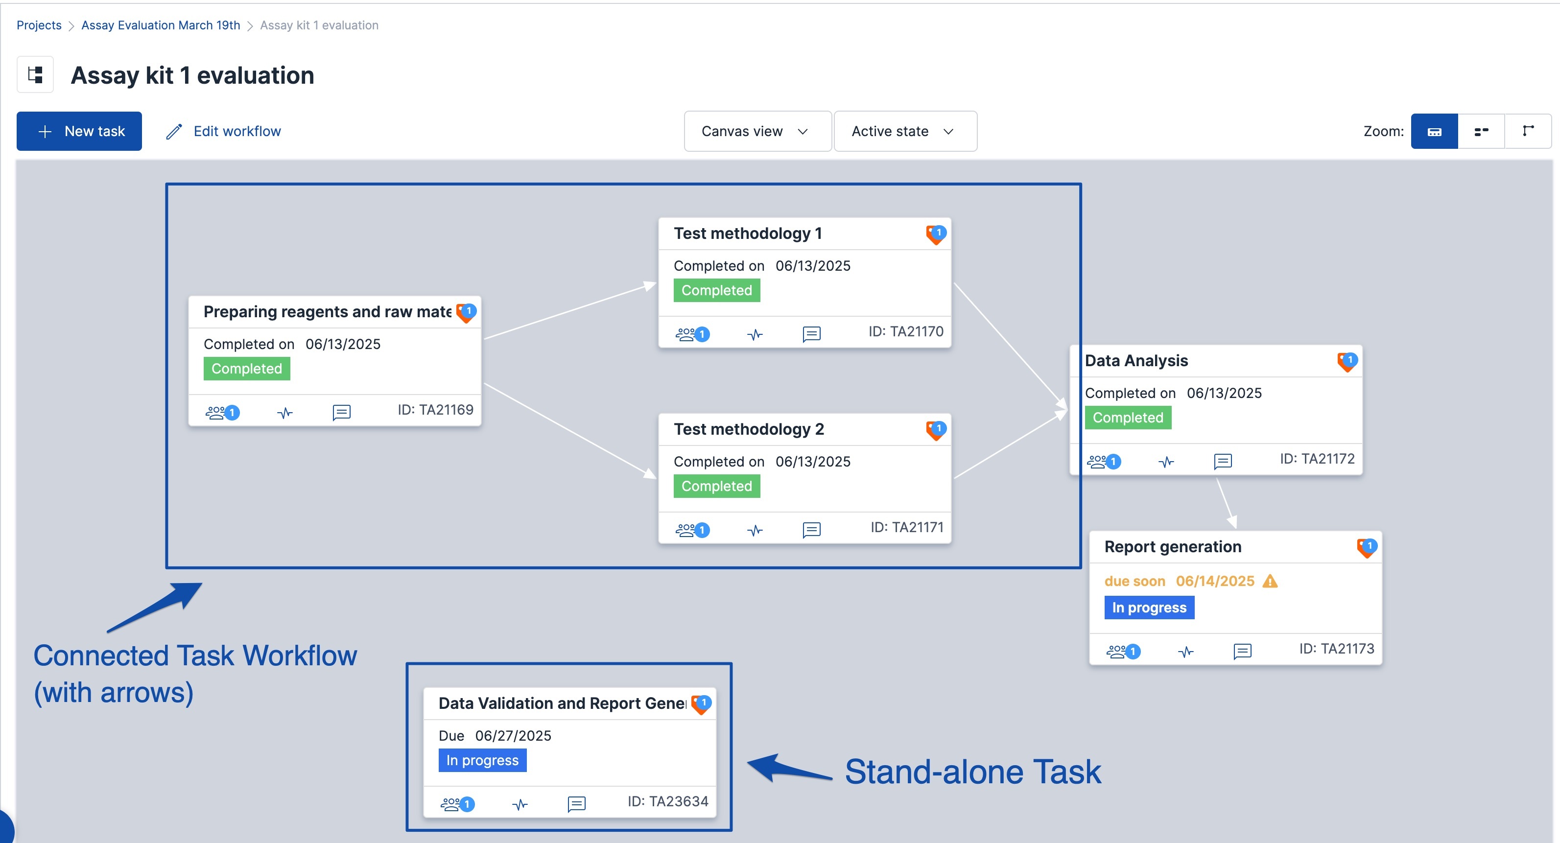Navigate to Assay Evaluation March 19th breadcrumb
Image resolution: width=1560 pixels, height=843 pixels.
coord(161,25)
